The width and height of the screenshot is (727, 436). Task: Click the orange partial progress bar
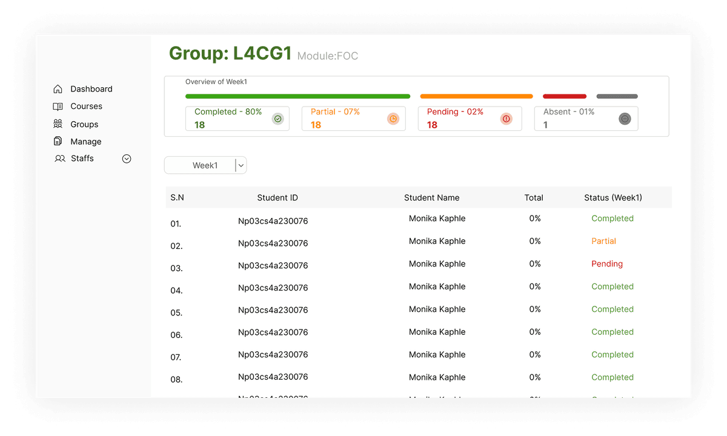click(x=476, y=96)
